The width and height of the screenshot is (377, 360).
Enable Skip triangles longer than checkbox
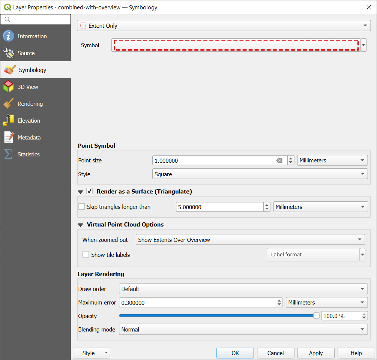(x=81, y=207)
